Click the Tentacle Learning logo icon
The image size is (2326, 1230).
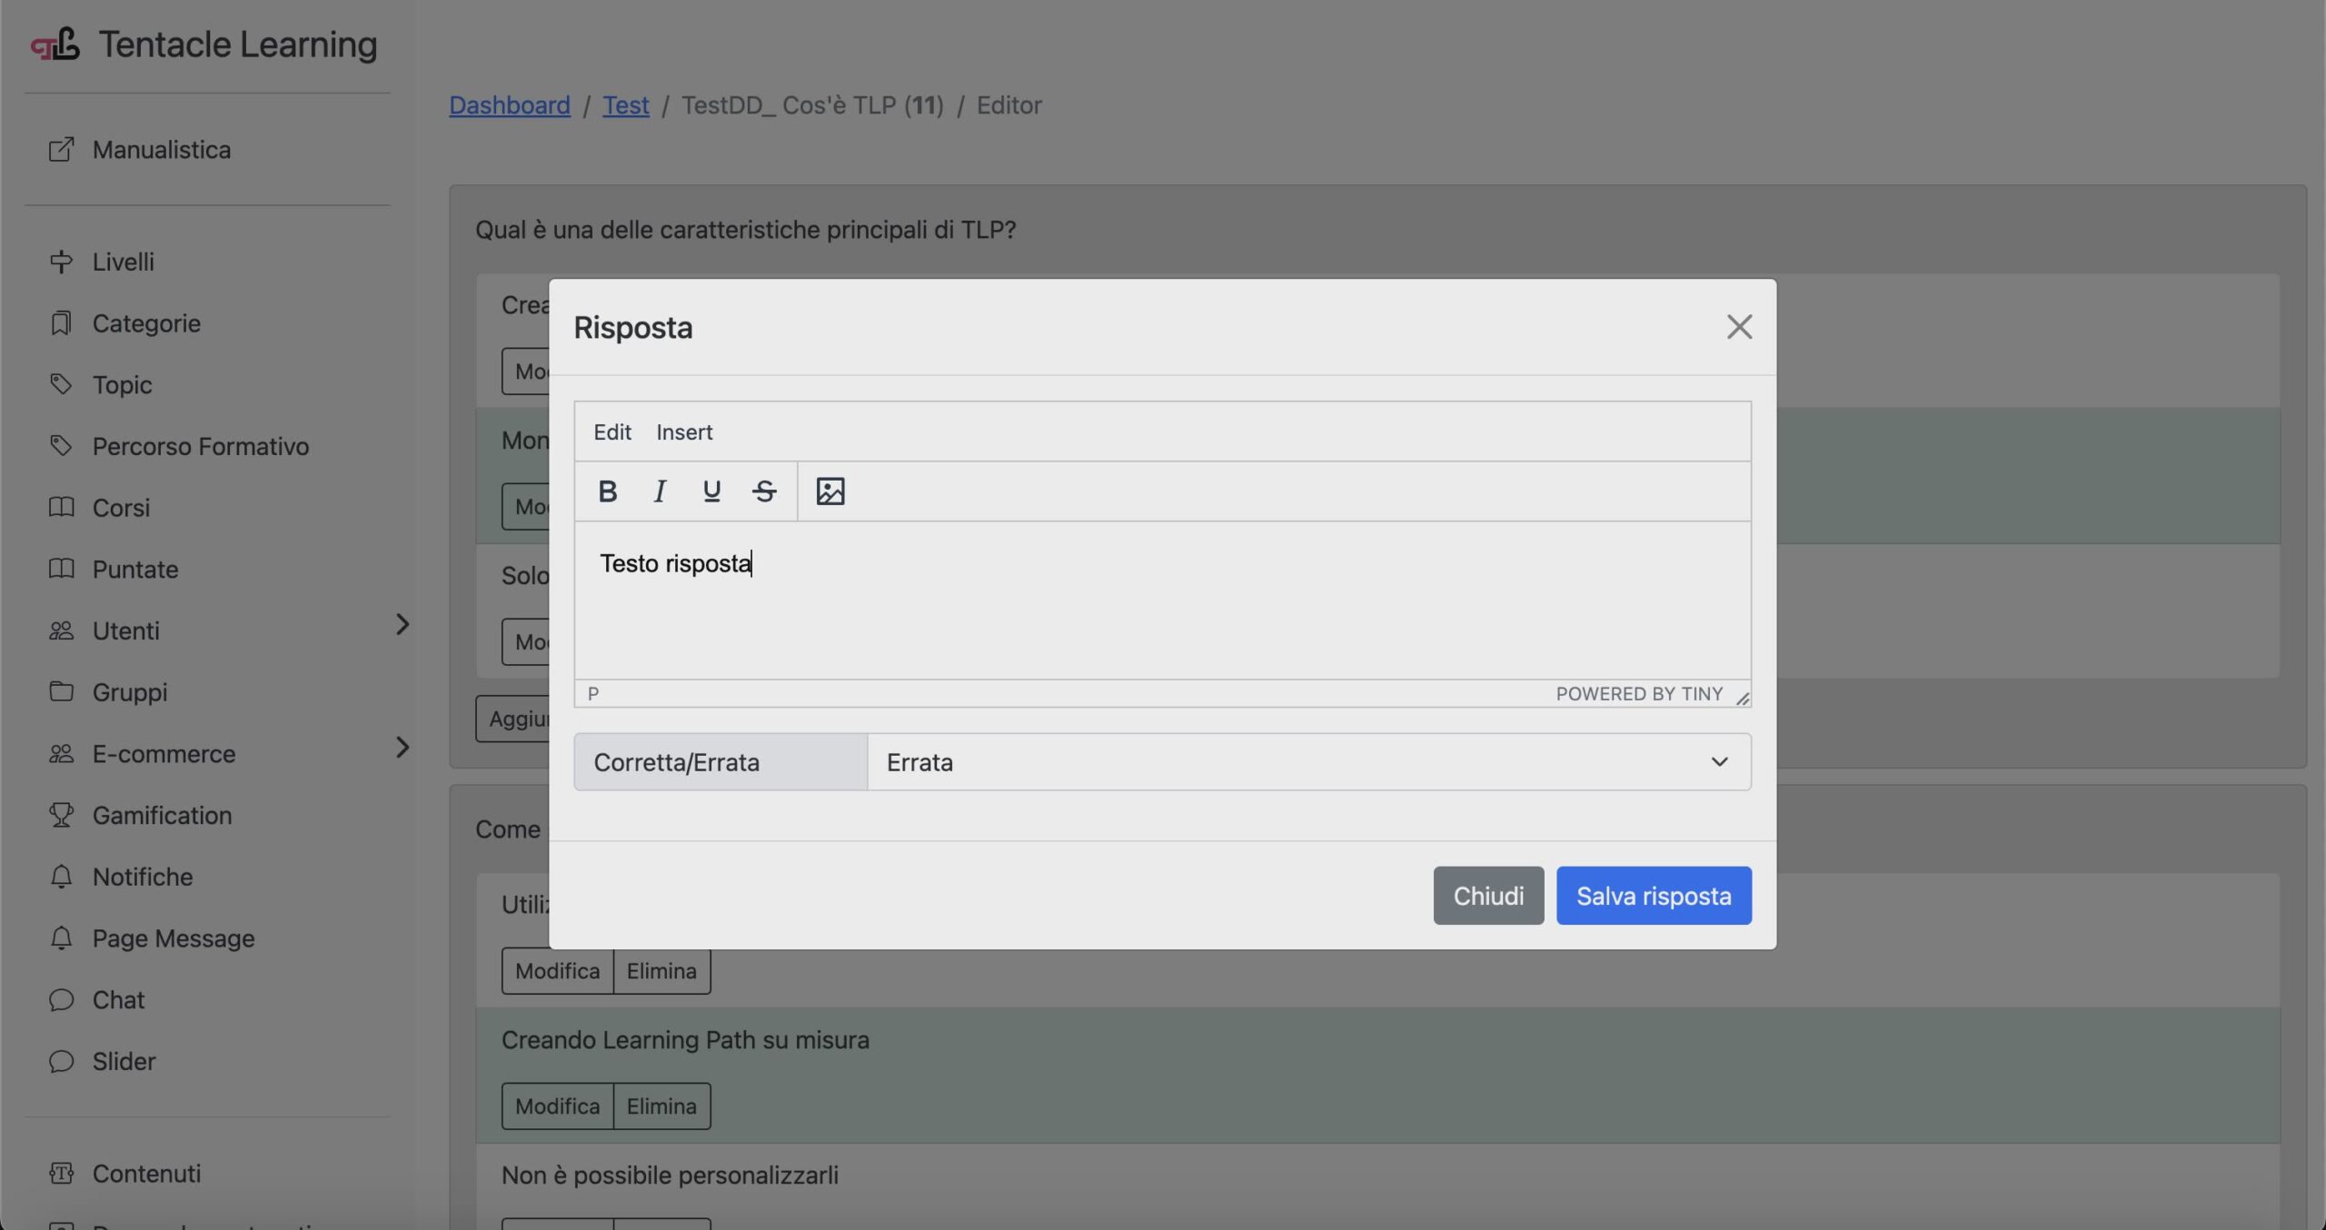click(x=55, y=44)
